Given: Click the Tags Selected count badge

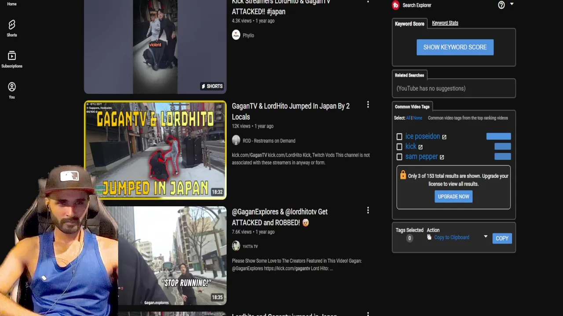Looking at the screenshot, I should (x=409, y=238).
